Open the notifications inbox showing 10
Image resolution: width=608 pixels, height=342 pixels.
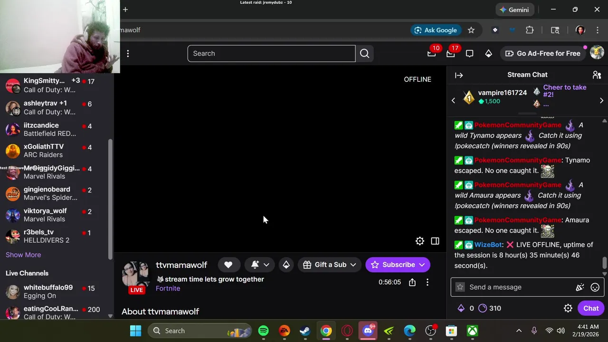pyautogui.click(x=432, y=53)
